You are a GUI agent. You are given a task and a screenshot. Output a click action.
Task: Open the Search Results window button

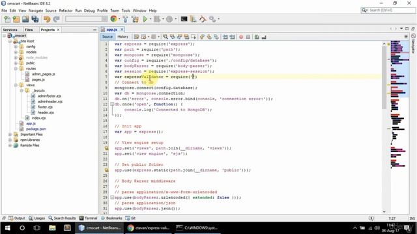tap(62, 218)
